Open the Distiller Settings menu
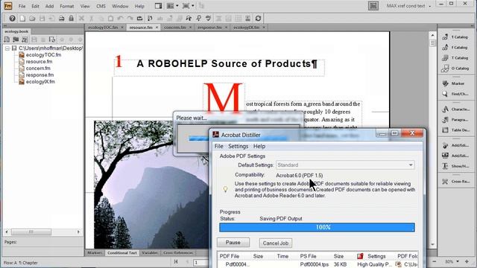477x268 pixels. [x=238, y=146]
